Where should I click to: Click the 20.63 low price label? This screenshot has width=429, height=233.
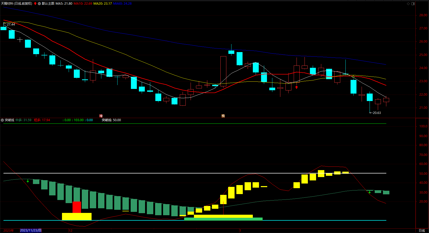377,113
